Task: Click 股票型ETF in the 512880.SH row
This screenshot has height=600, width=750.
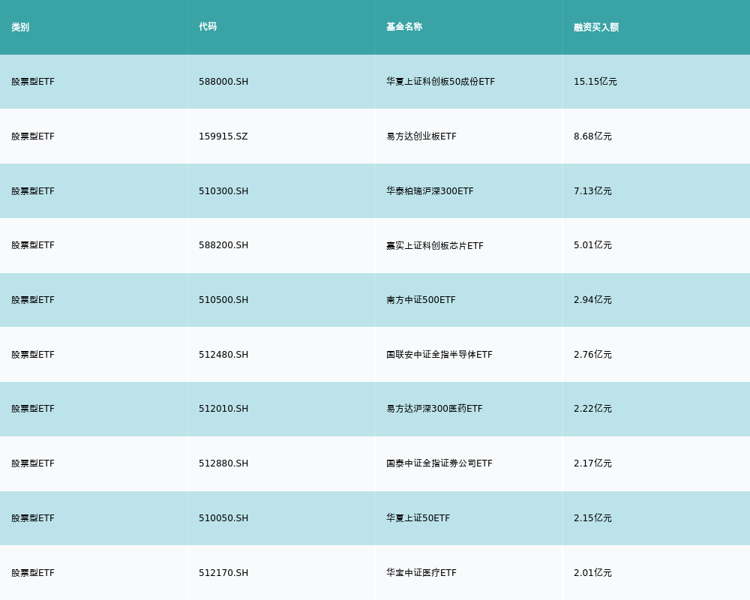Action: (33, 463)
